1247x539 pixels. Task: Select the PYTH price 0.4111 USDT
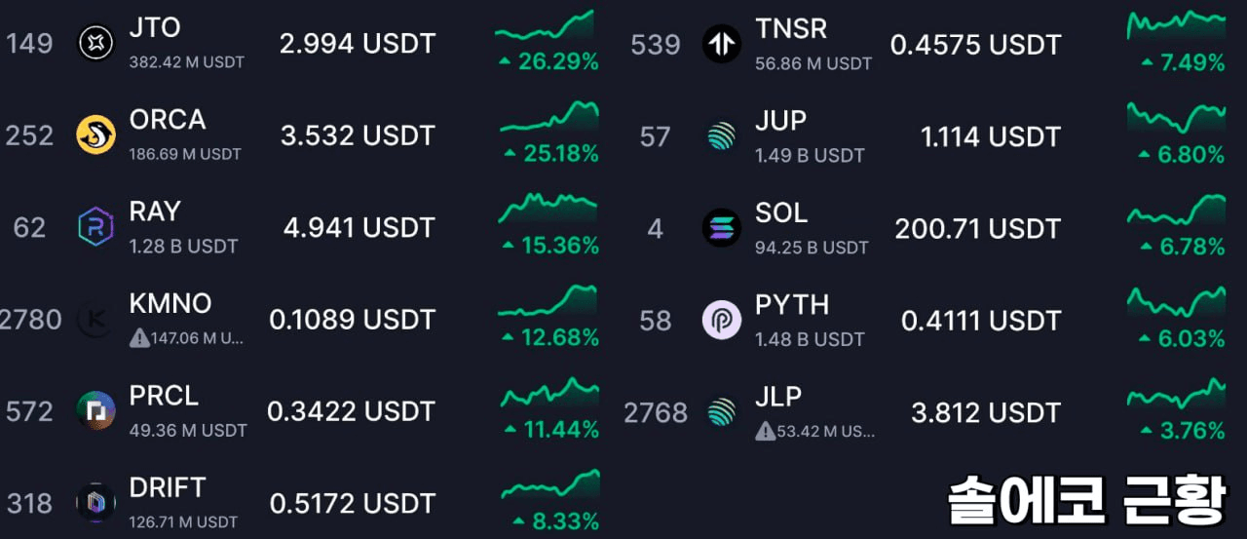tap(980, 320)
